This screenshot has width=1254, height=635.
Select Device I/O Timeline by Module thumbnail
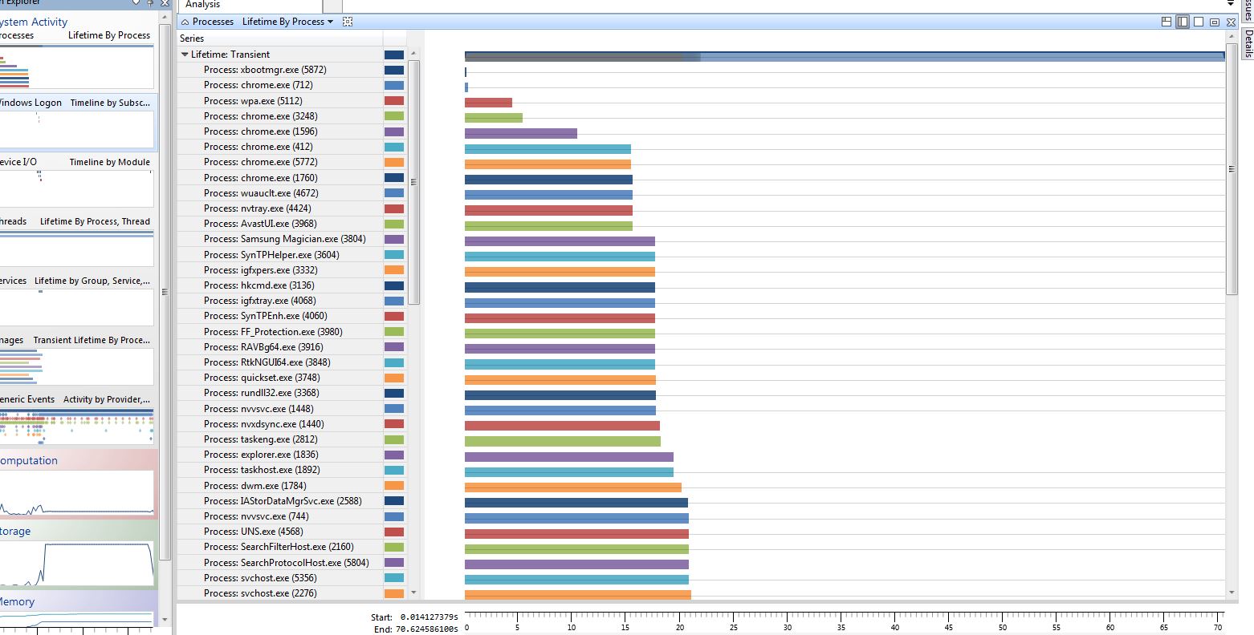(x=76, y=188)
